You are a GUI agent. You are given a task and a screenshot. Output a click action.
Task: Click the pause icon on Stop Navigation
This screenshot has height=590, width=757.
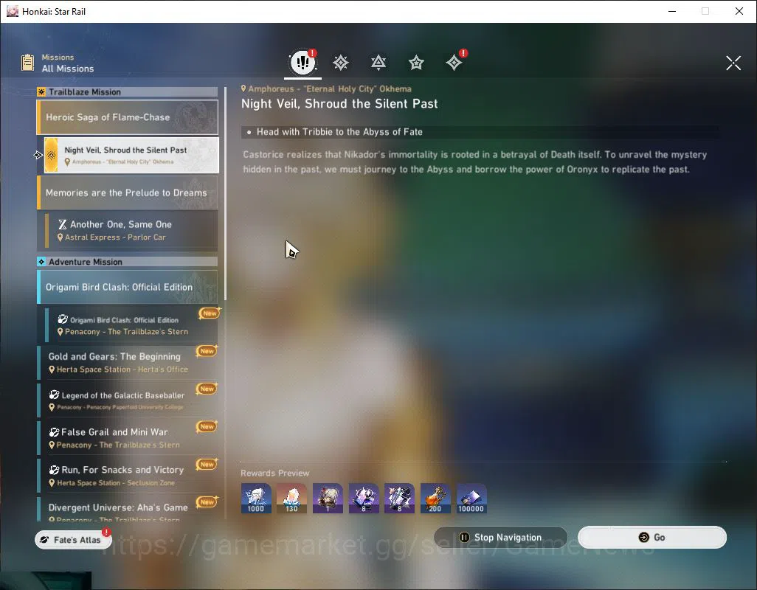pyautogui.click(x=464, y=538)
